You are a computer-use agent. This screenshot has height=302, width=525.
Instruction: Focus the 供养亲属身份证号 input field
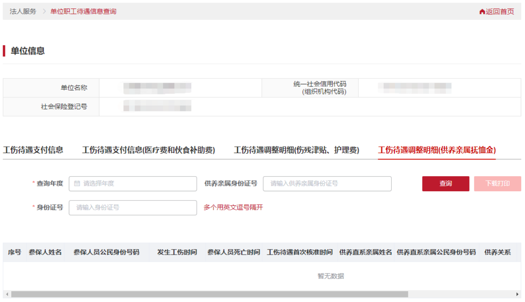pos(327,183)
